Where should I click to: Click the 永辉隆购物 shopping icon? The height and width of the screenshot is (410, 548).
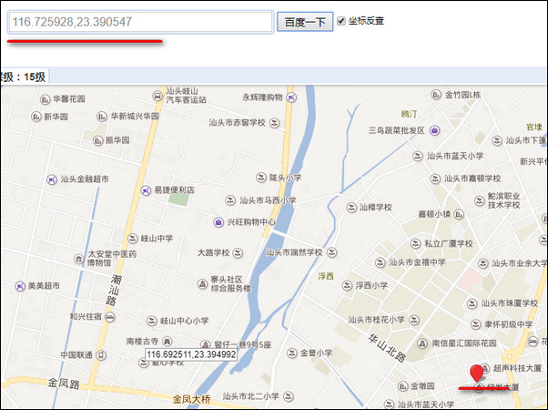click(291, 97)
